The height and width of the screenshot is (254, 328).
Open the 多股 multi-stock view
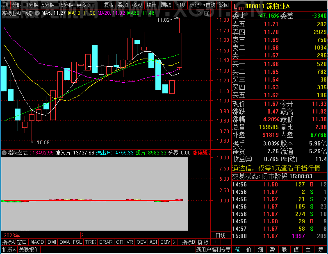(137, 5)
